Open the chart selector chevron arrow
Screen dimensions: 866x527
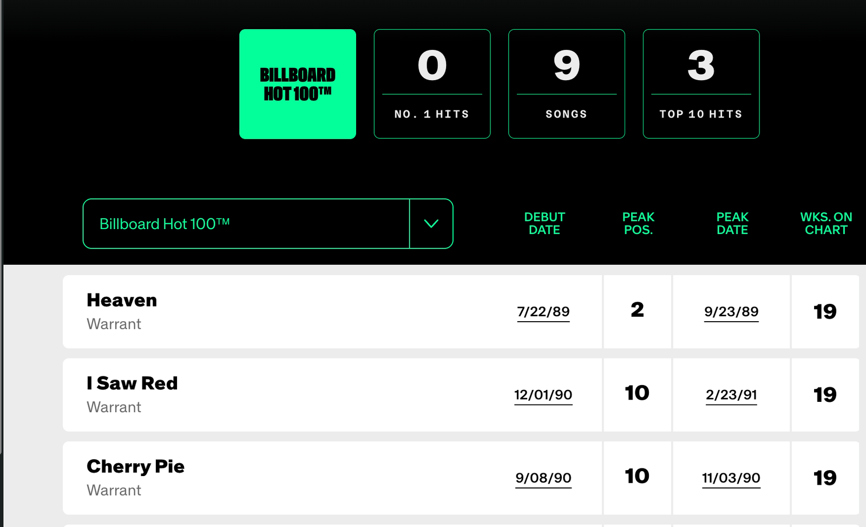pyautogui.click(x=431, y=224)
